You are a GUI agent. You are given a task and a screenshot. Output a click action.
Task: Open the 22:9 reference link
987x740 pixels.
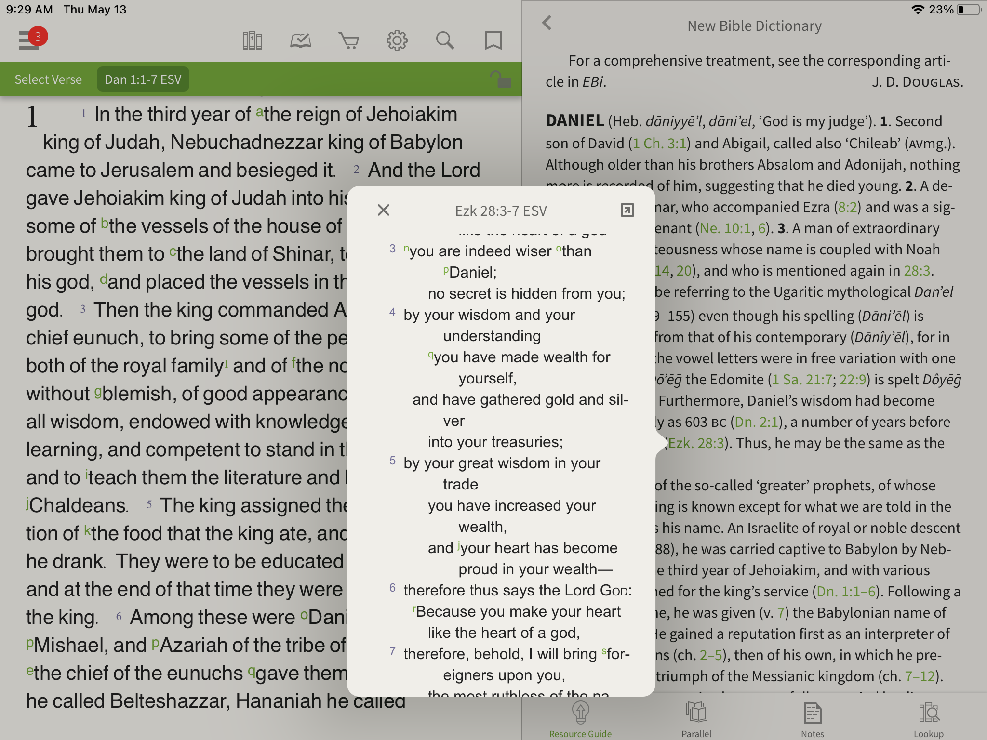[853, 380]
